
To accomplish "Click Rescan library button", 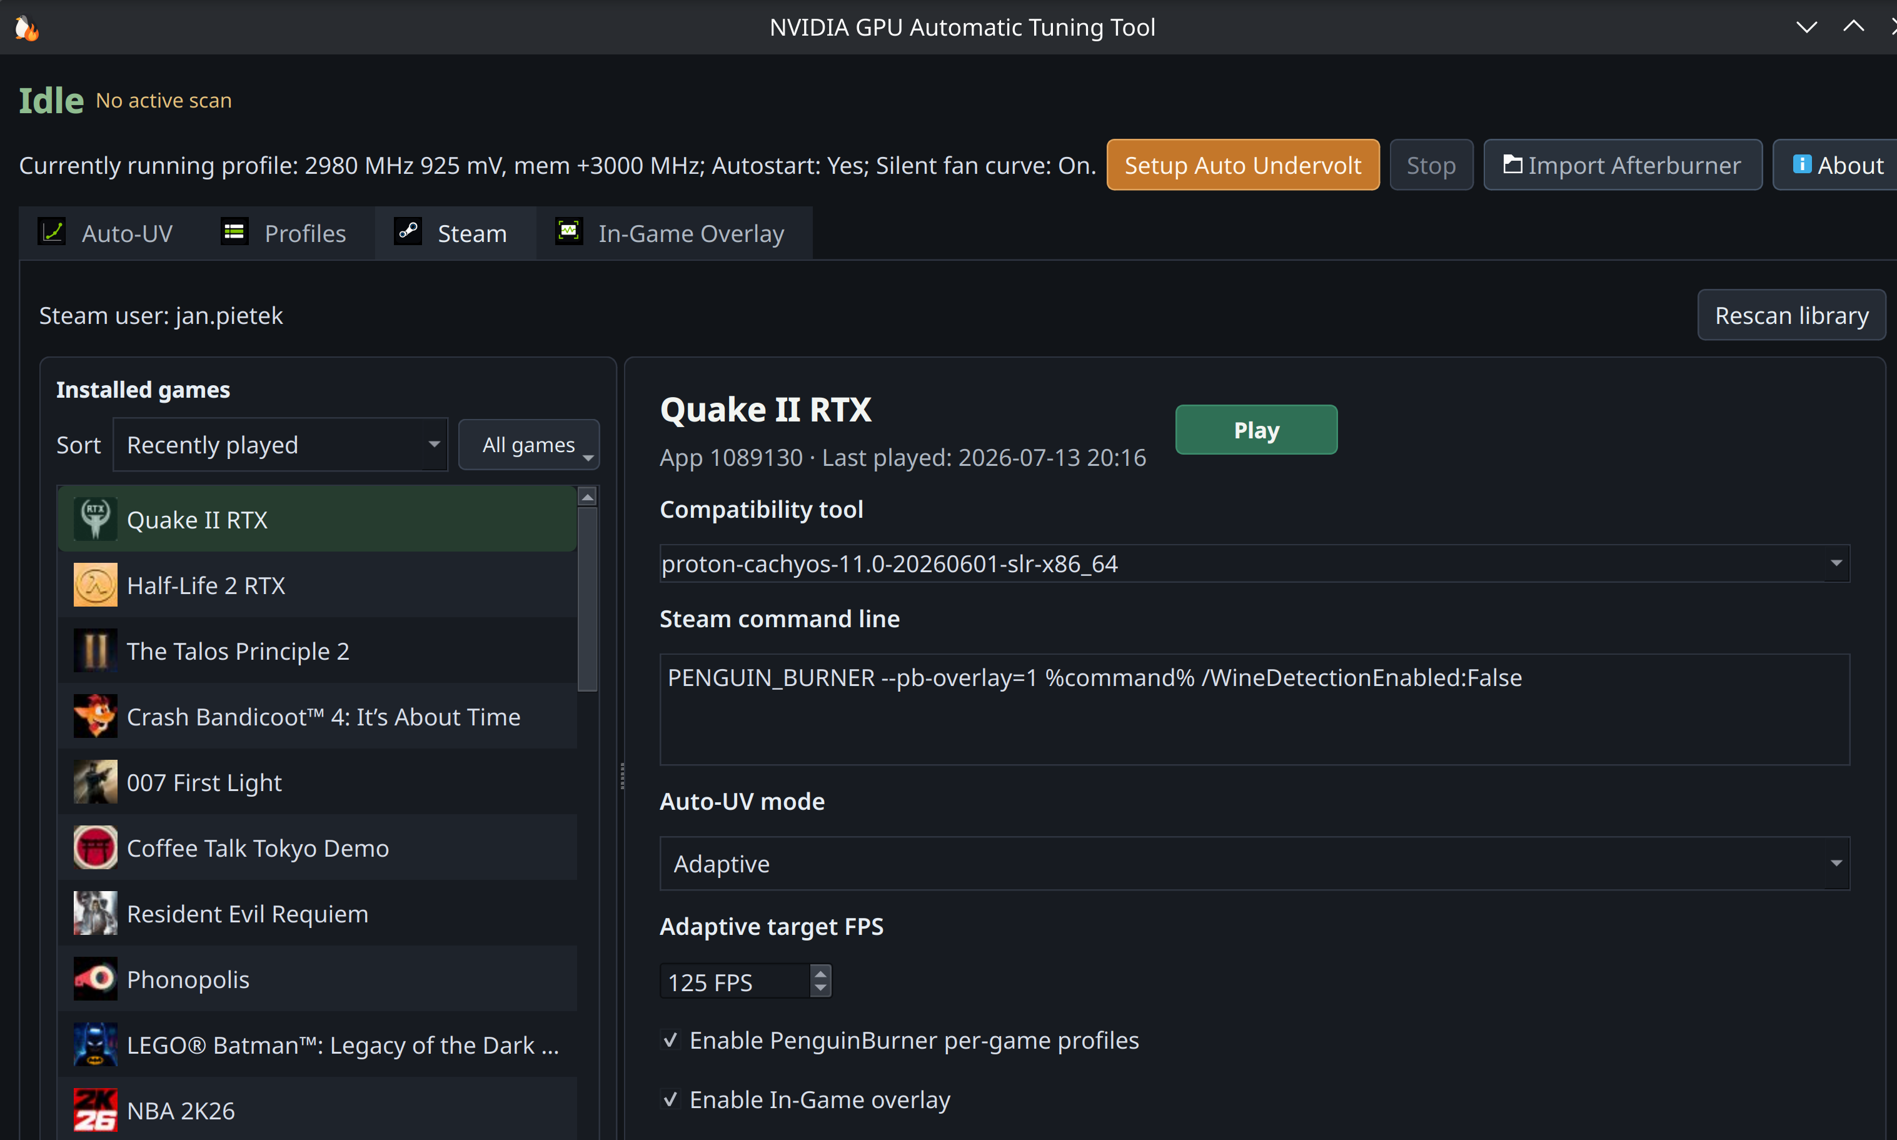I will click(x=1791, y=315).
